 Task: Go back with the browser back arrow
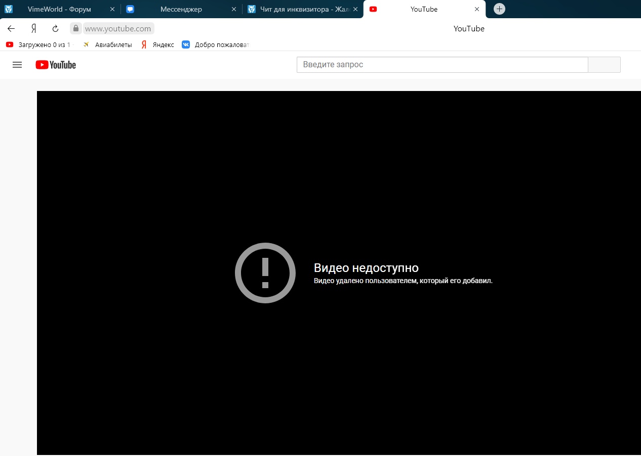point(11,28)
